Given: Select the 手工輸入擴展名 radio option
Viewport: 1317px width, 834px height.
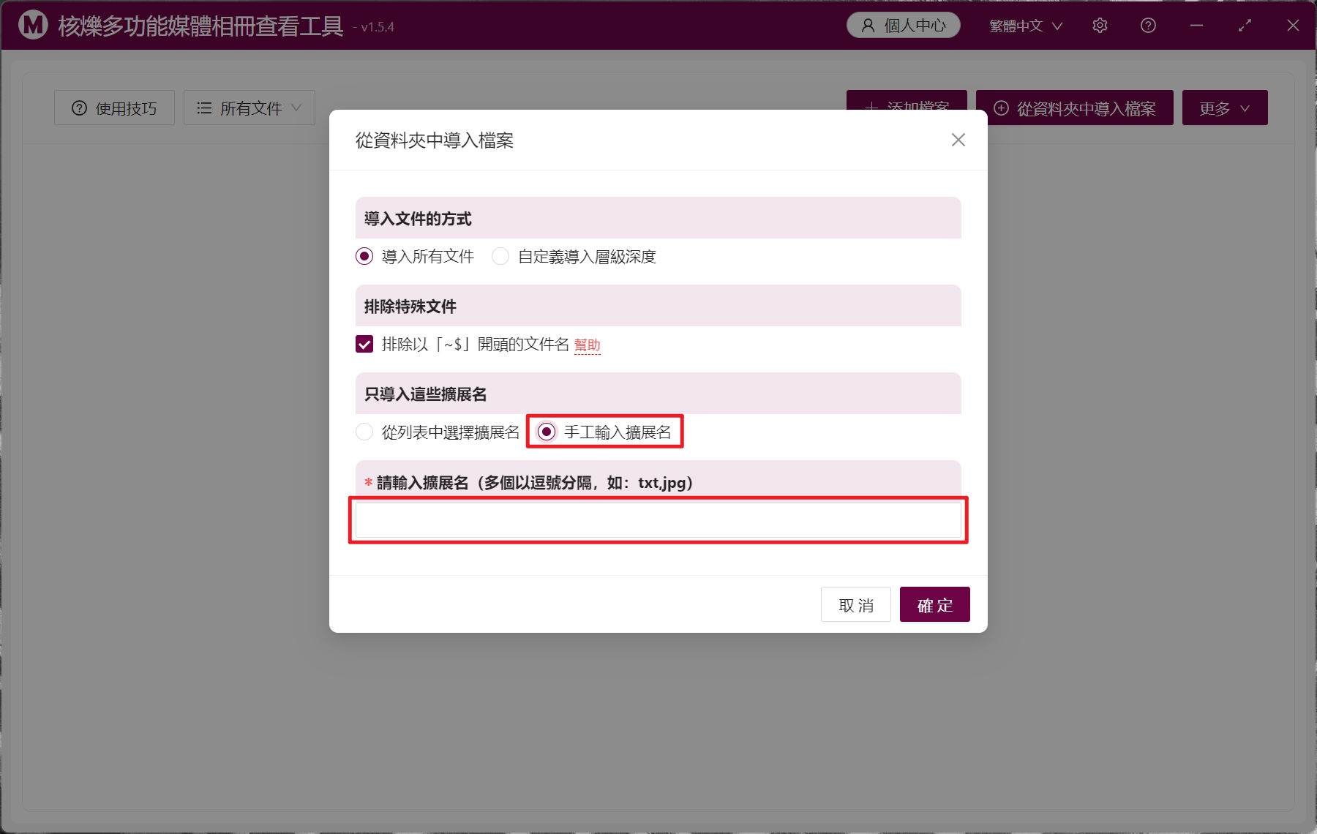Looking at the screenshot, I should pos(604,432).
